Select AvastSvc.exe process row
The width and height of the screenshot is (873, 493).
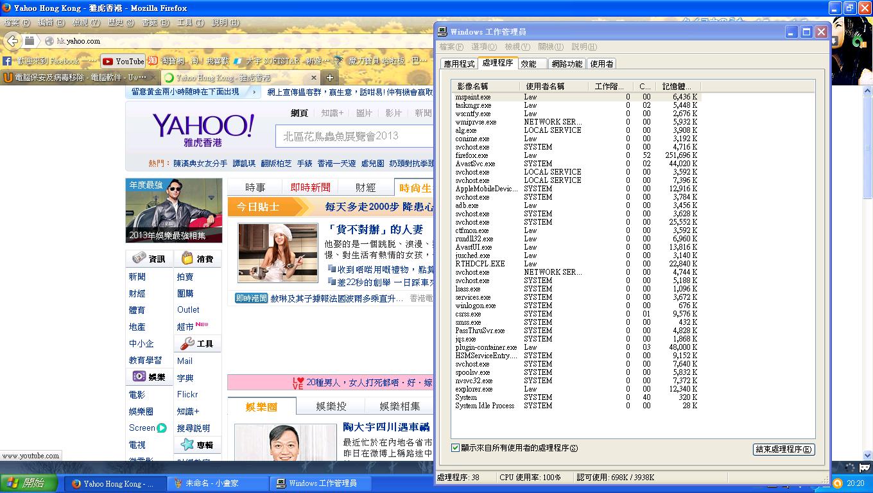576,164
